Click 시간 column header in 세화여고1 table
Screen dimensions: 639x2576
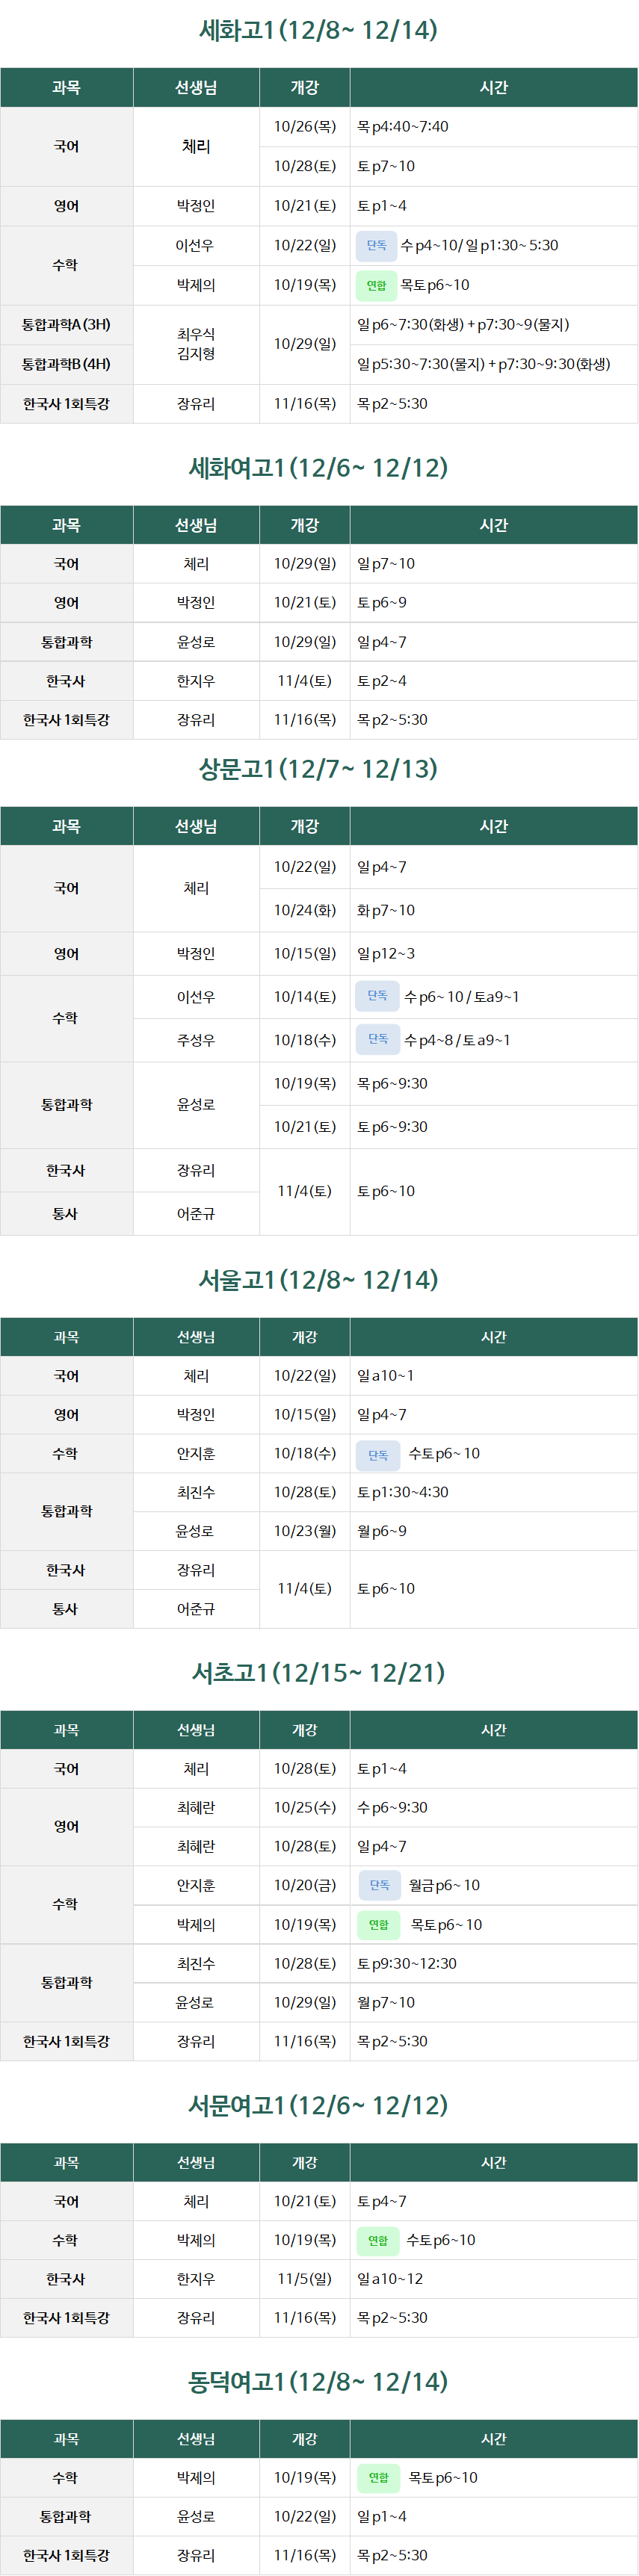(494, 525)
